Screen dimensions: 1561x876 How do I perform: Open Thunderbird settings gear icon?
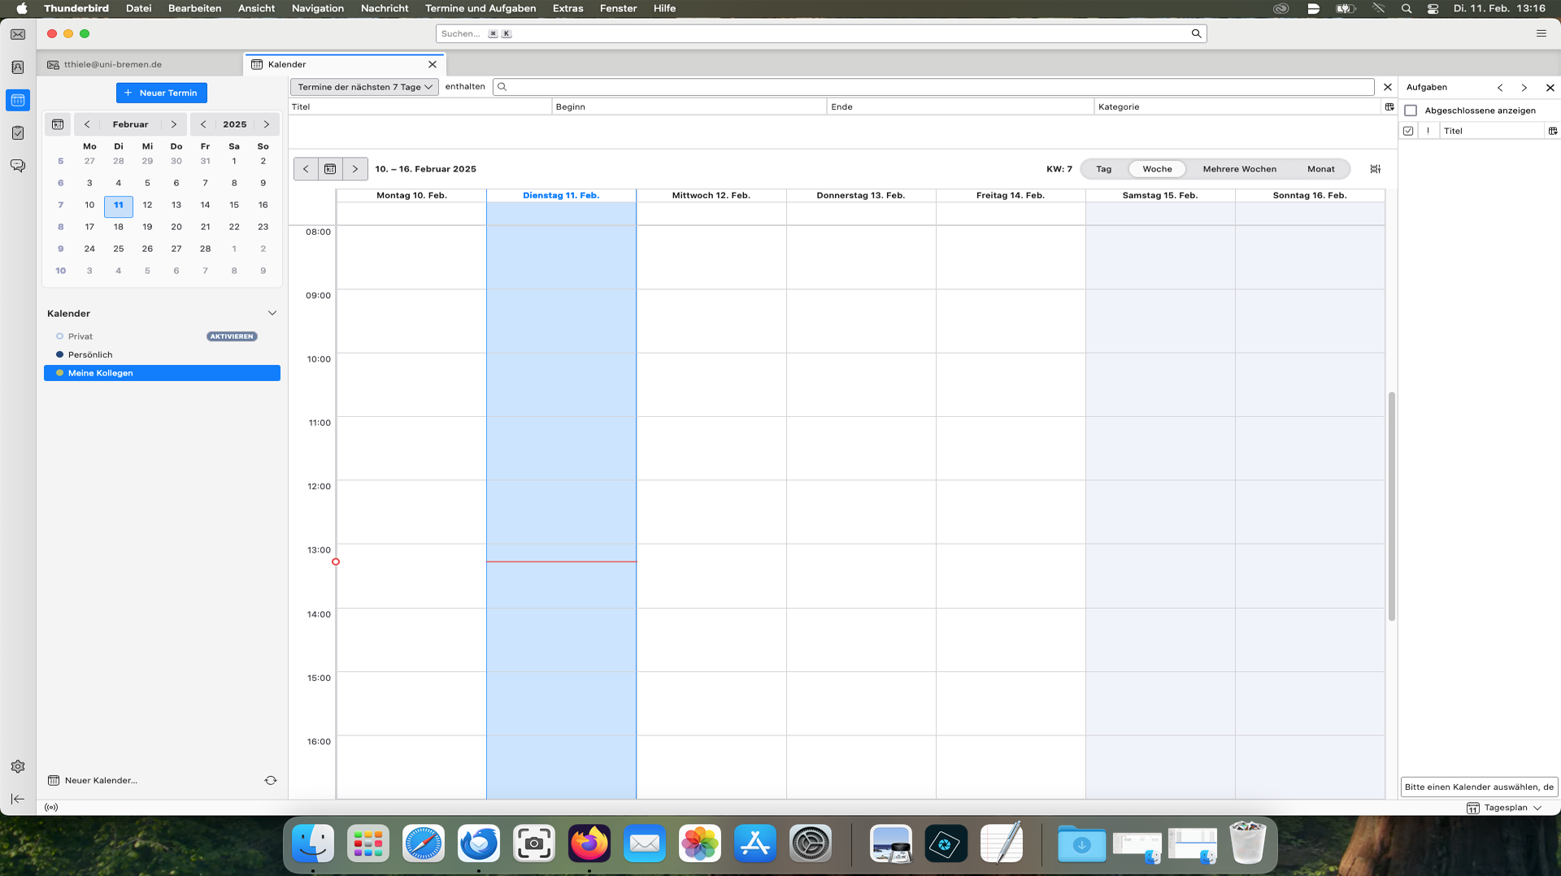(18, 766)
